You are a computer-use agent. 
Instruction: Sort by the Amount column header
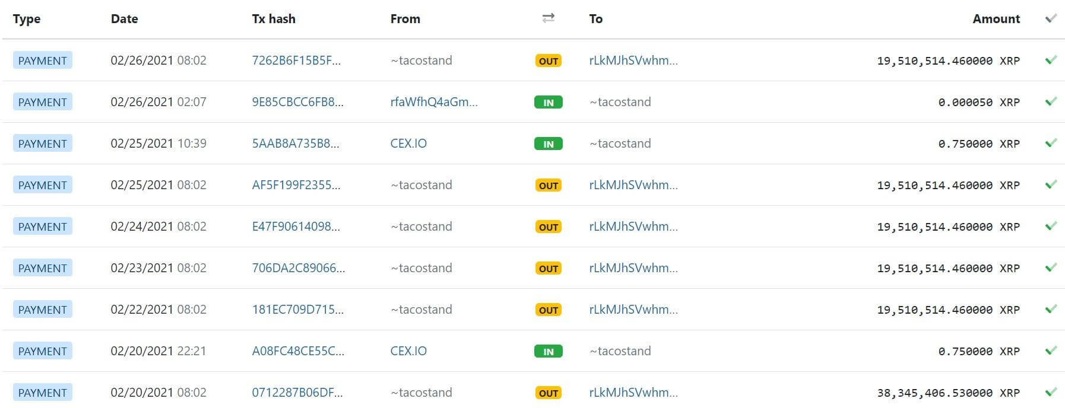click(996, 19)
